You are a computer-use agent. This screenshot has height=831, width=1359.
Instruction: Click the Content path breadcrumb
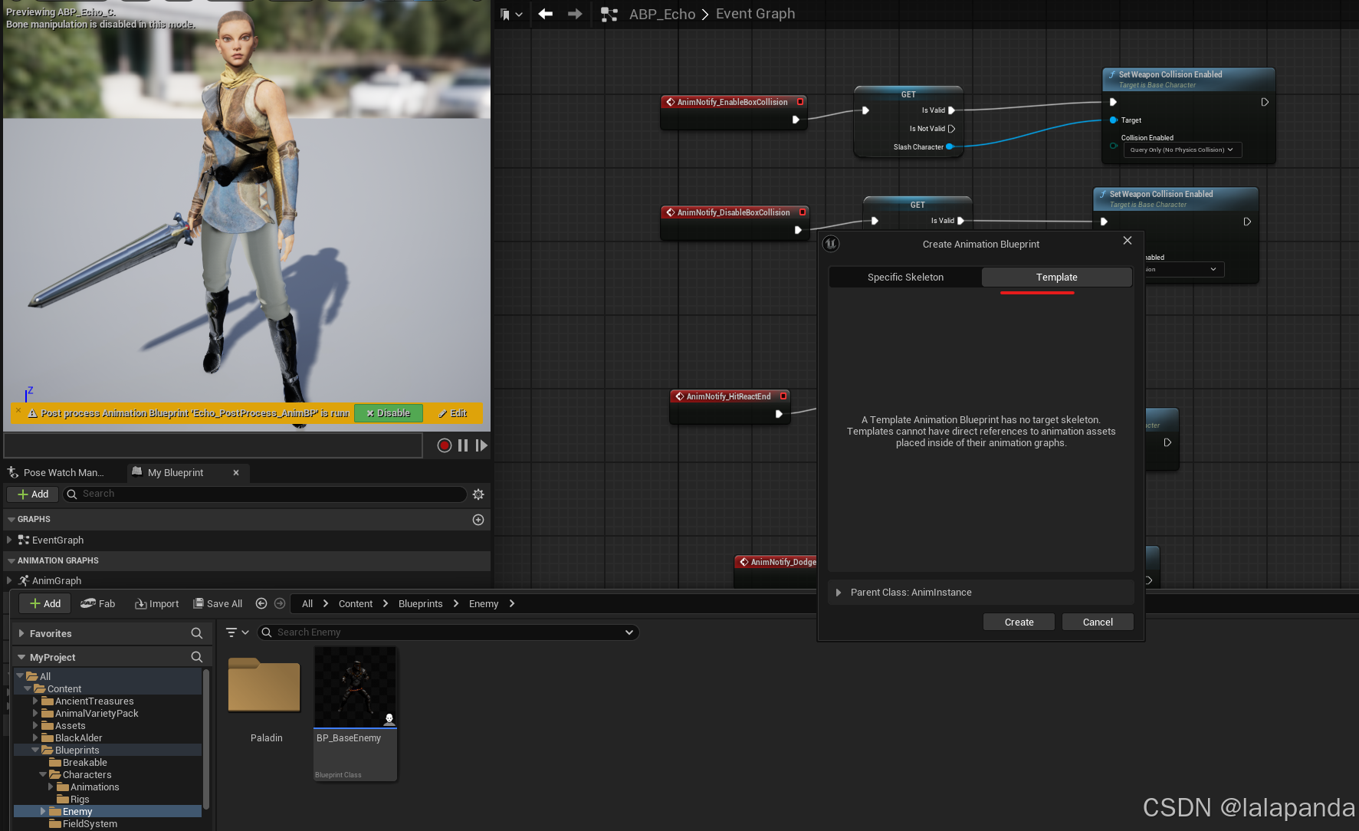click(x=356, y=604)
